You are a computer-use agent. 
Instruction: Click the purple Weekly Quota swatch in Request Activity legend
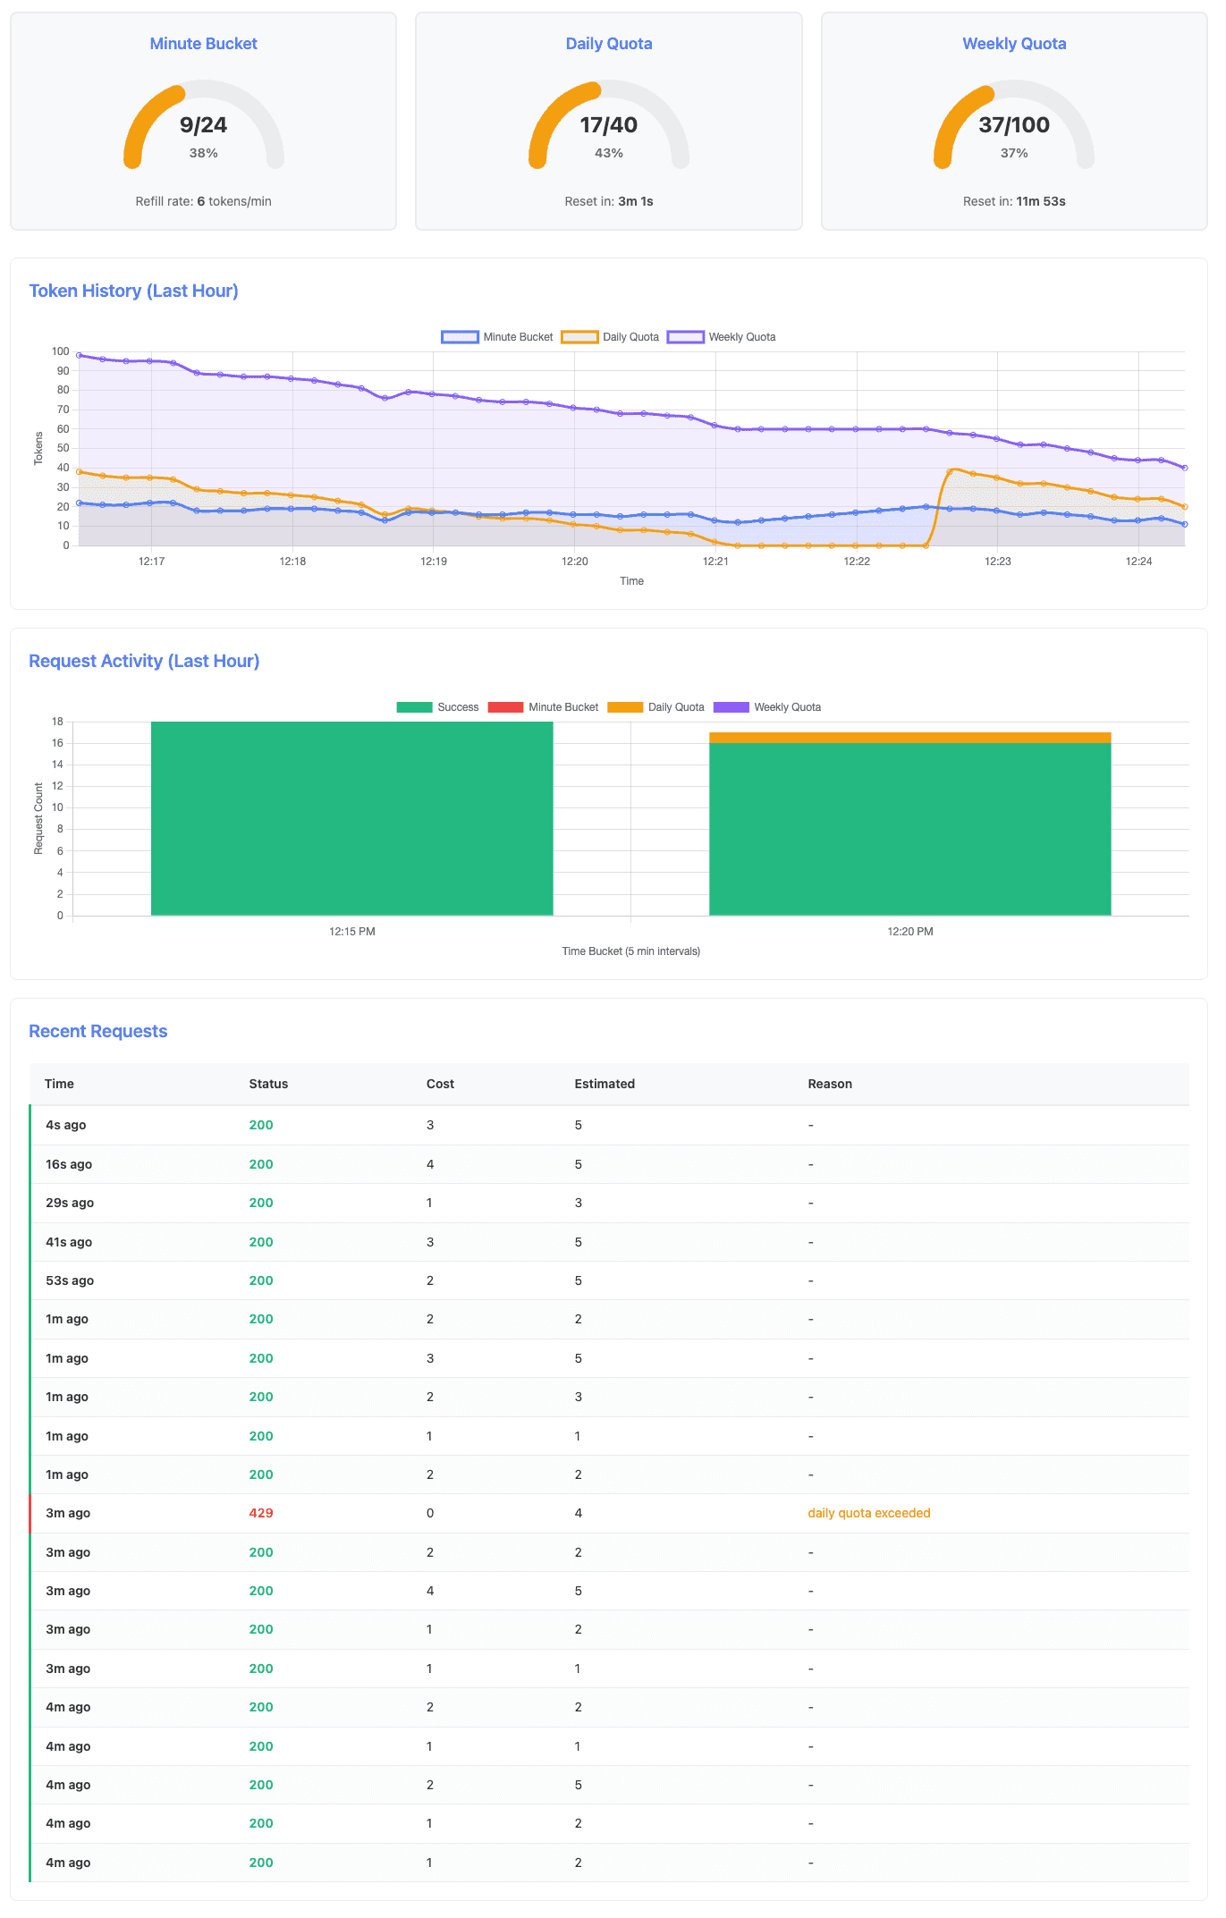(x=731, y=707)
